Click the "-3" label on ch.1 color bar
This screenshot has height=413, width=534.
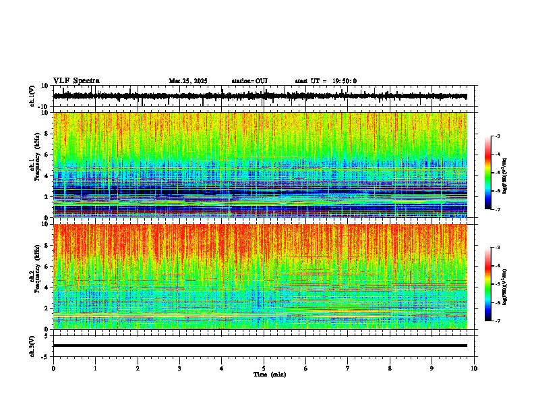pos(498,136)
